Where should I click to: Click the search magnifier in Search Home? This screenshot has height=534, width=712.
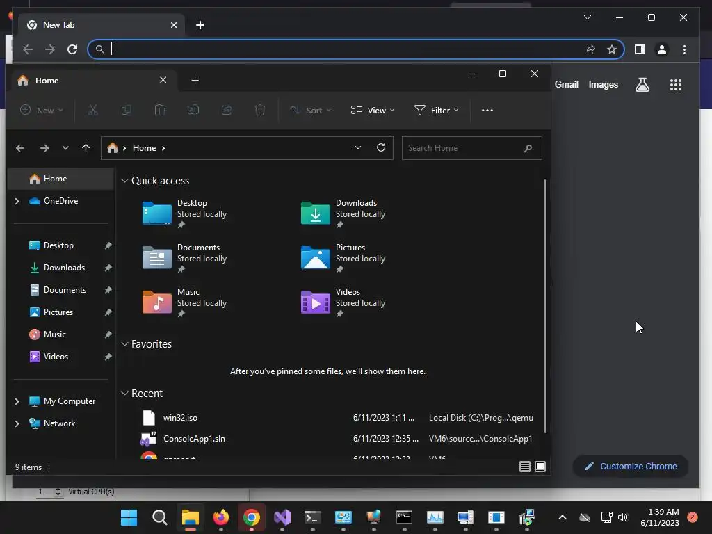tap(528, 148)
